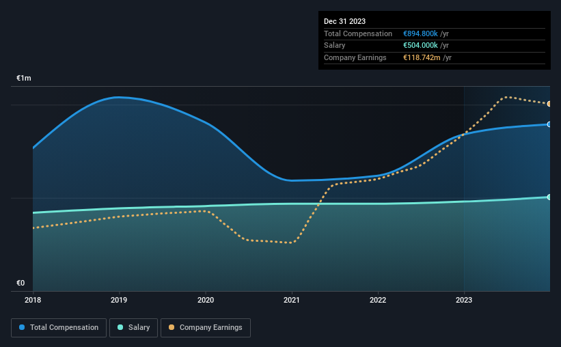This screenshot has width=561, height=347.
Task: Click the 2023 x-axis label
Action: (x=464, y=300)
